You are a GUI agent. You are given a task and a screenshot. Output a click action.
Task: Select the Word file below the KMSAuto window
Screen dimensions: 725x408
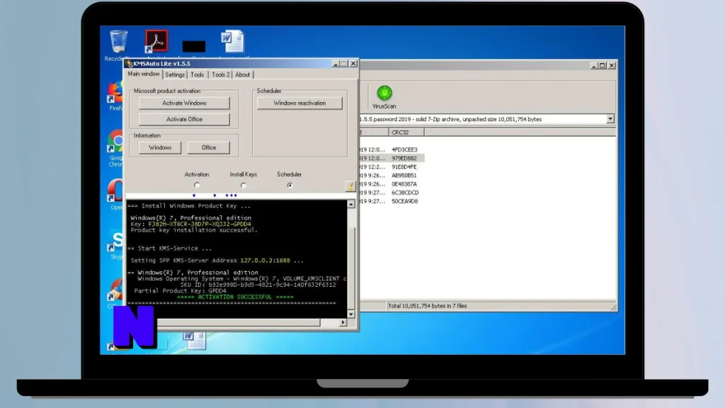point(194,340)
